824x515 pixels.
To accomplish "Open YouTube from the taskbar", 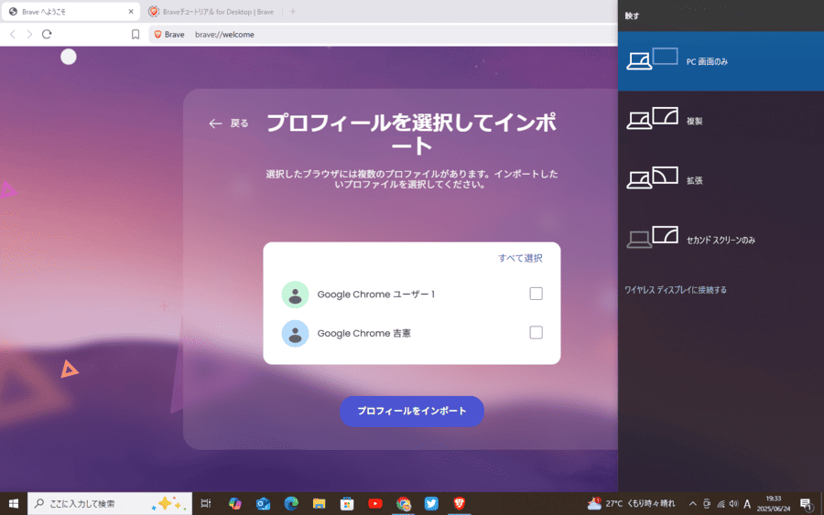I will click(x=375, y=503).
